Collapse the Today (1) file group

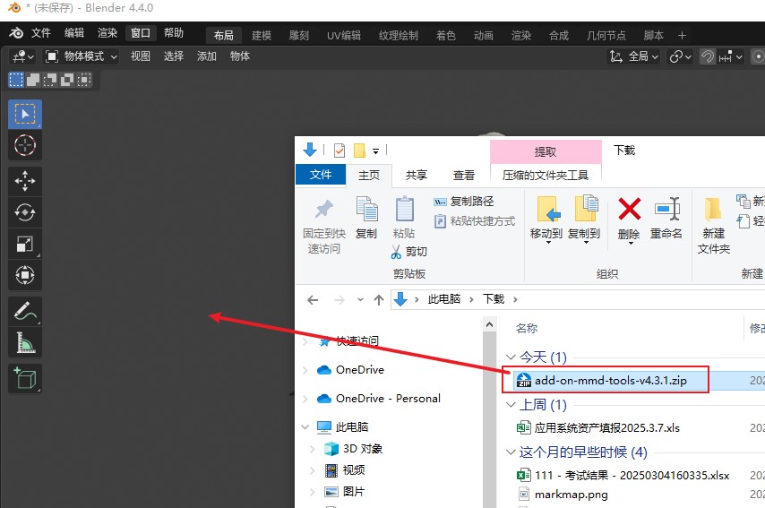coord(511,357)
